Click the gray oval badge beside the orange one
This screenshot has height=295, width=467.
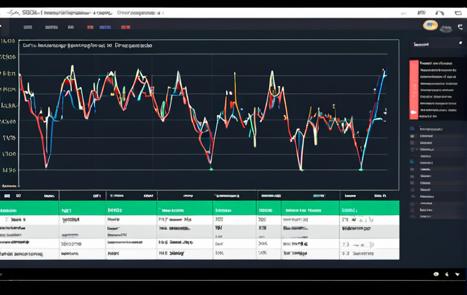[x=446, y=29]
